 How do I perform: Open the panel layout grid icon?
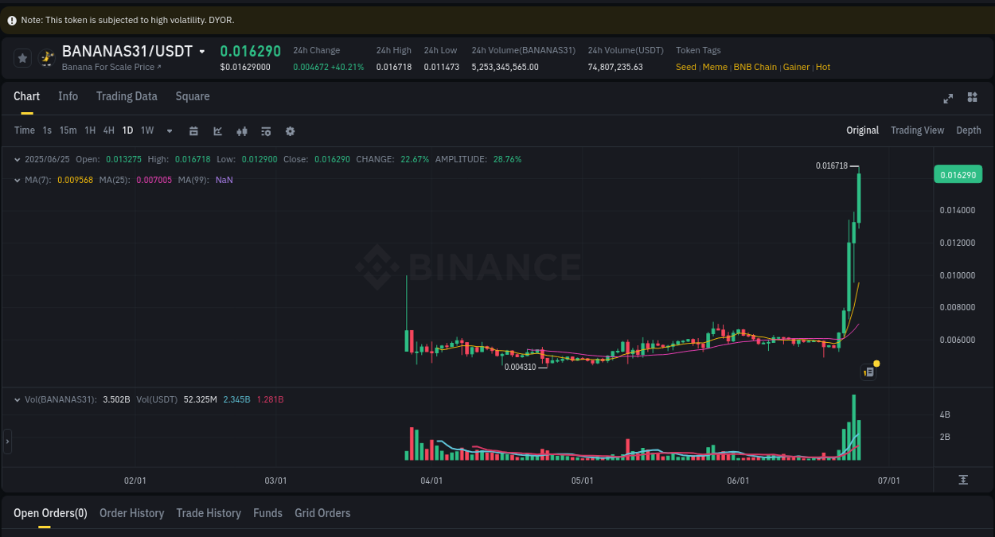(972, 97)
